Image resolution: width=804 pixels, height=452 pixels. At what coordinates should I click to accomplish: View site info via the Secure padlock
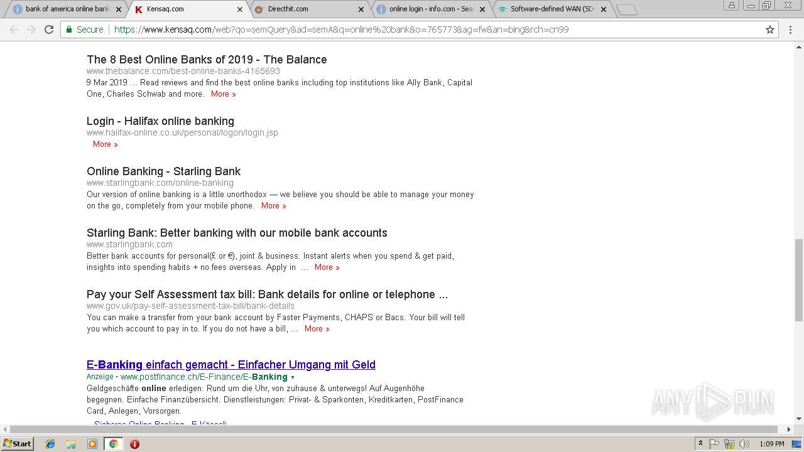click(84, 30)
